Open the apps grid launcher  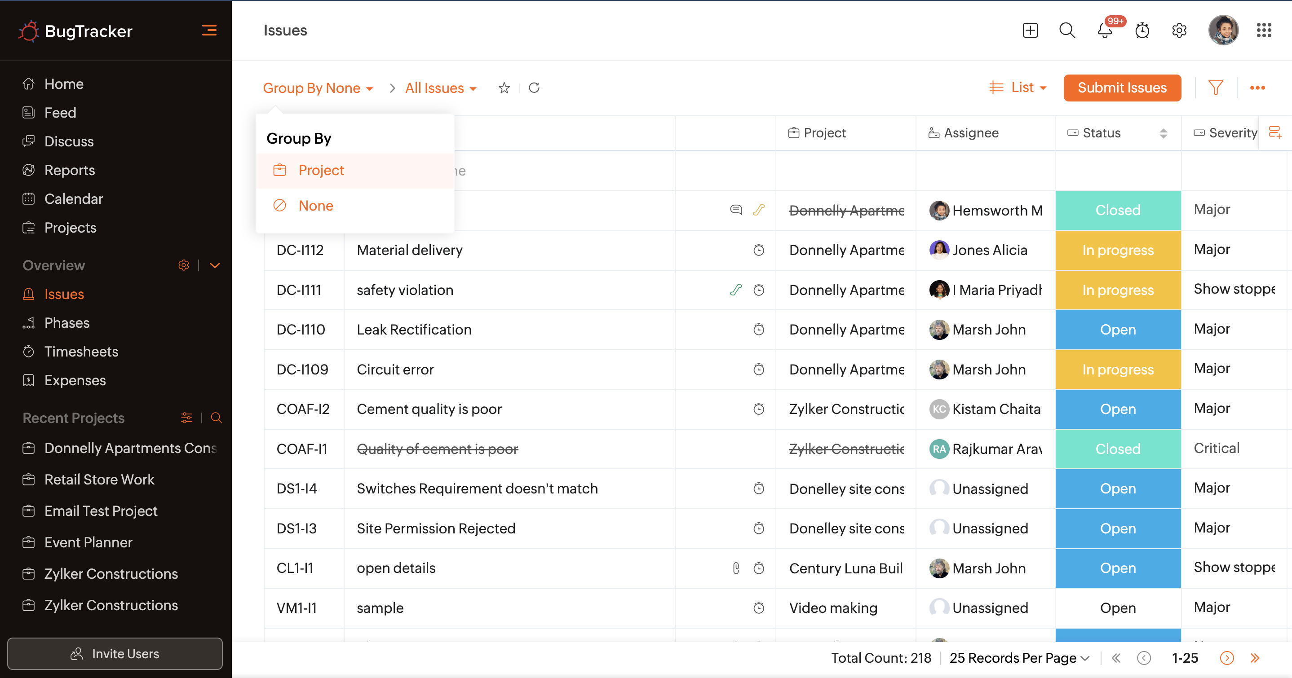1263,31
